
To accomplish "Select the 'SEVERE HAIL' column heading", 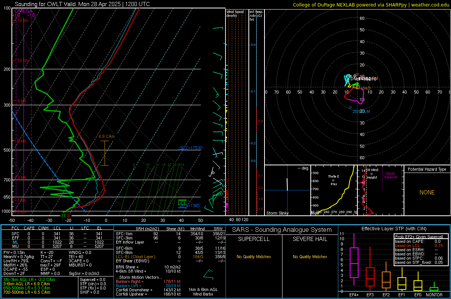I will click(x=310, y=239).
